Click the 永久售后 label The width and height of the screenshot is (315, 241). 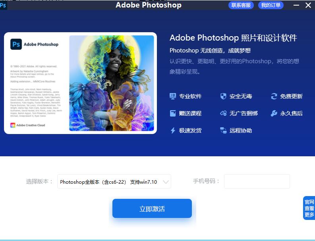(291, 113)
